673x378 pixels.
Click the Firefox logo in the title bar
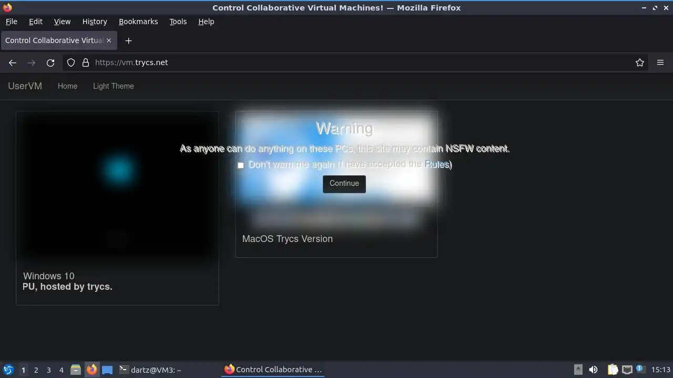7,7
